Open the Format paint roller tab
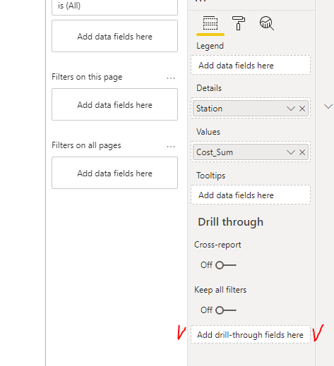This screenshot has height=366, width=334. coord(239,23)
